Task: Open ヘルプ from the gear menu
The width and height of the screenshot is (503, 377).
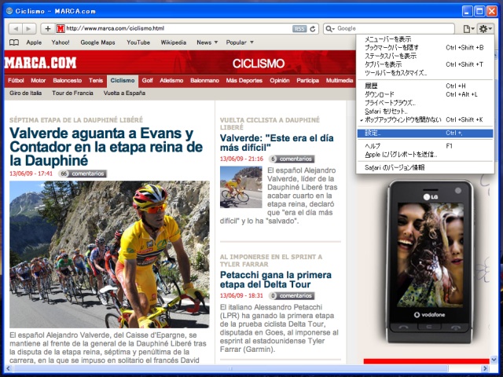Action: [425, 146]
